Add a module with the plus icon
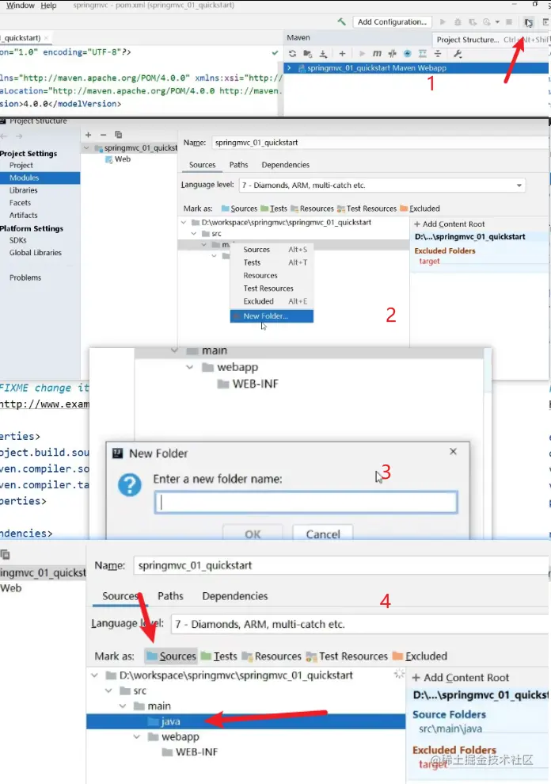This screenshot has width=551, height=784. 89,135
